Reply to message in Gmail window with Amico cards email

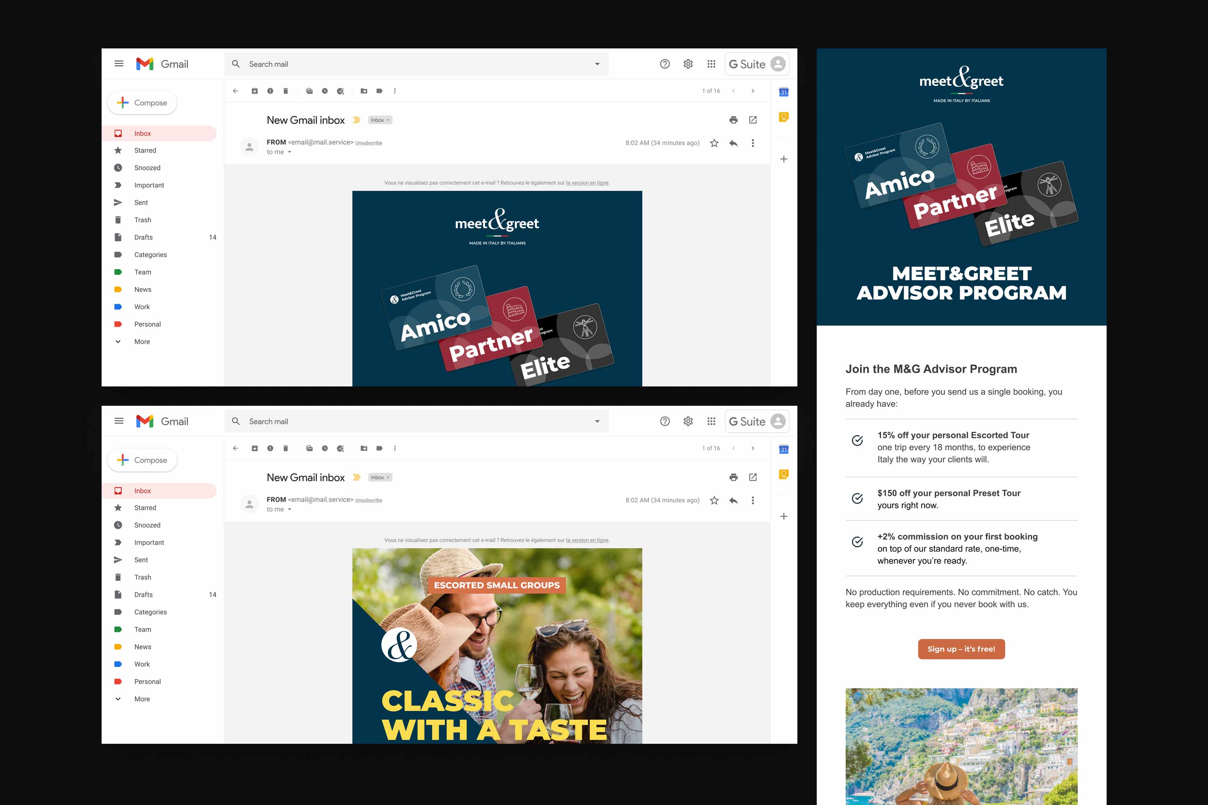tap(733, 143)
